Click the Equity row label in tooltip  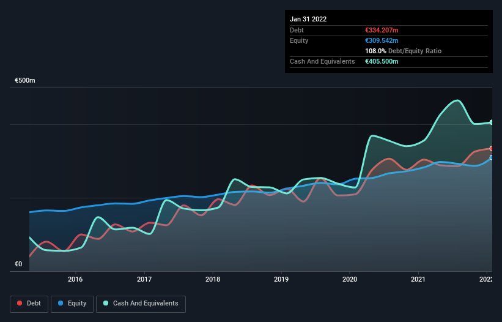pos(299,40)
